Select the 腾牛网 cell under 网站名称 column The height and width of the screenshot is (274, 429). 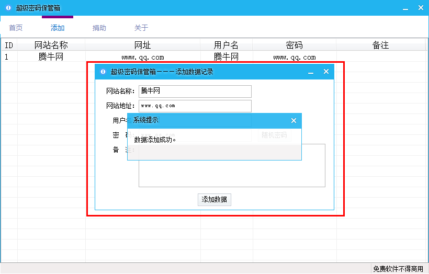tap(51, 57)
